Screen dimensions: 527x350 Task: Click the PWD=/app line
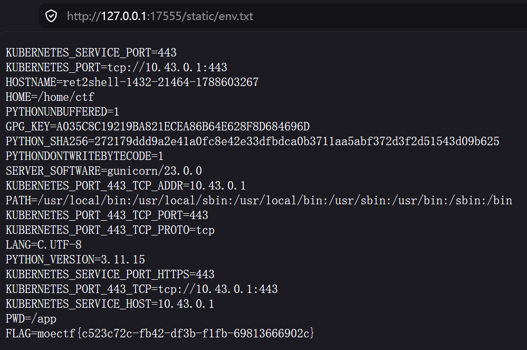(31, 319)
